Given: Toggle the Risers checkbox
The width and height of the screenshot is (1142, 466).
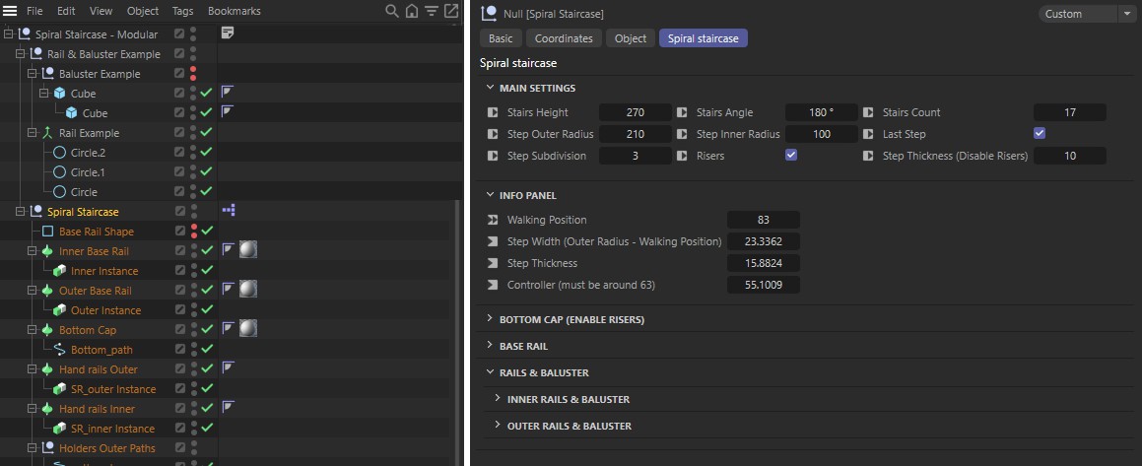Looking at the screenshot, I should [791, 155].
